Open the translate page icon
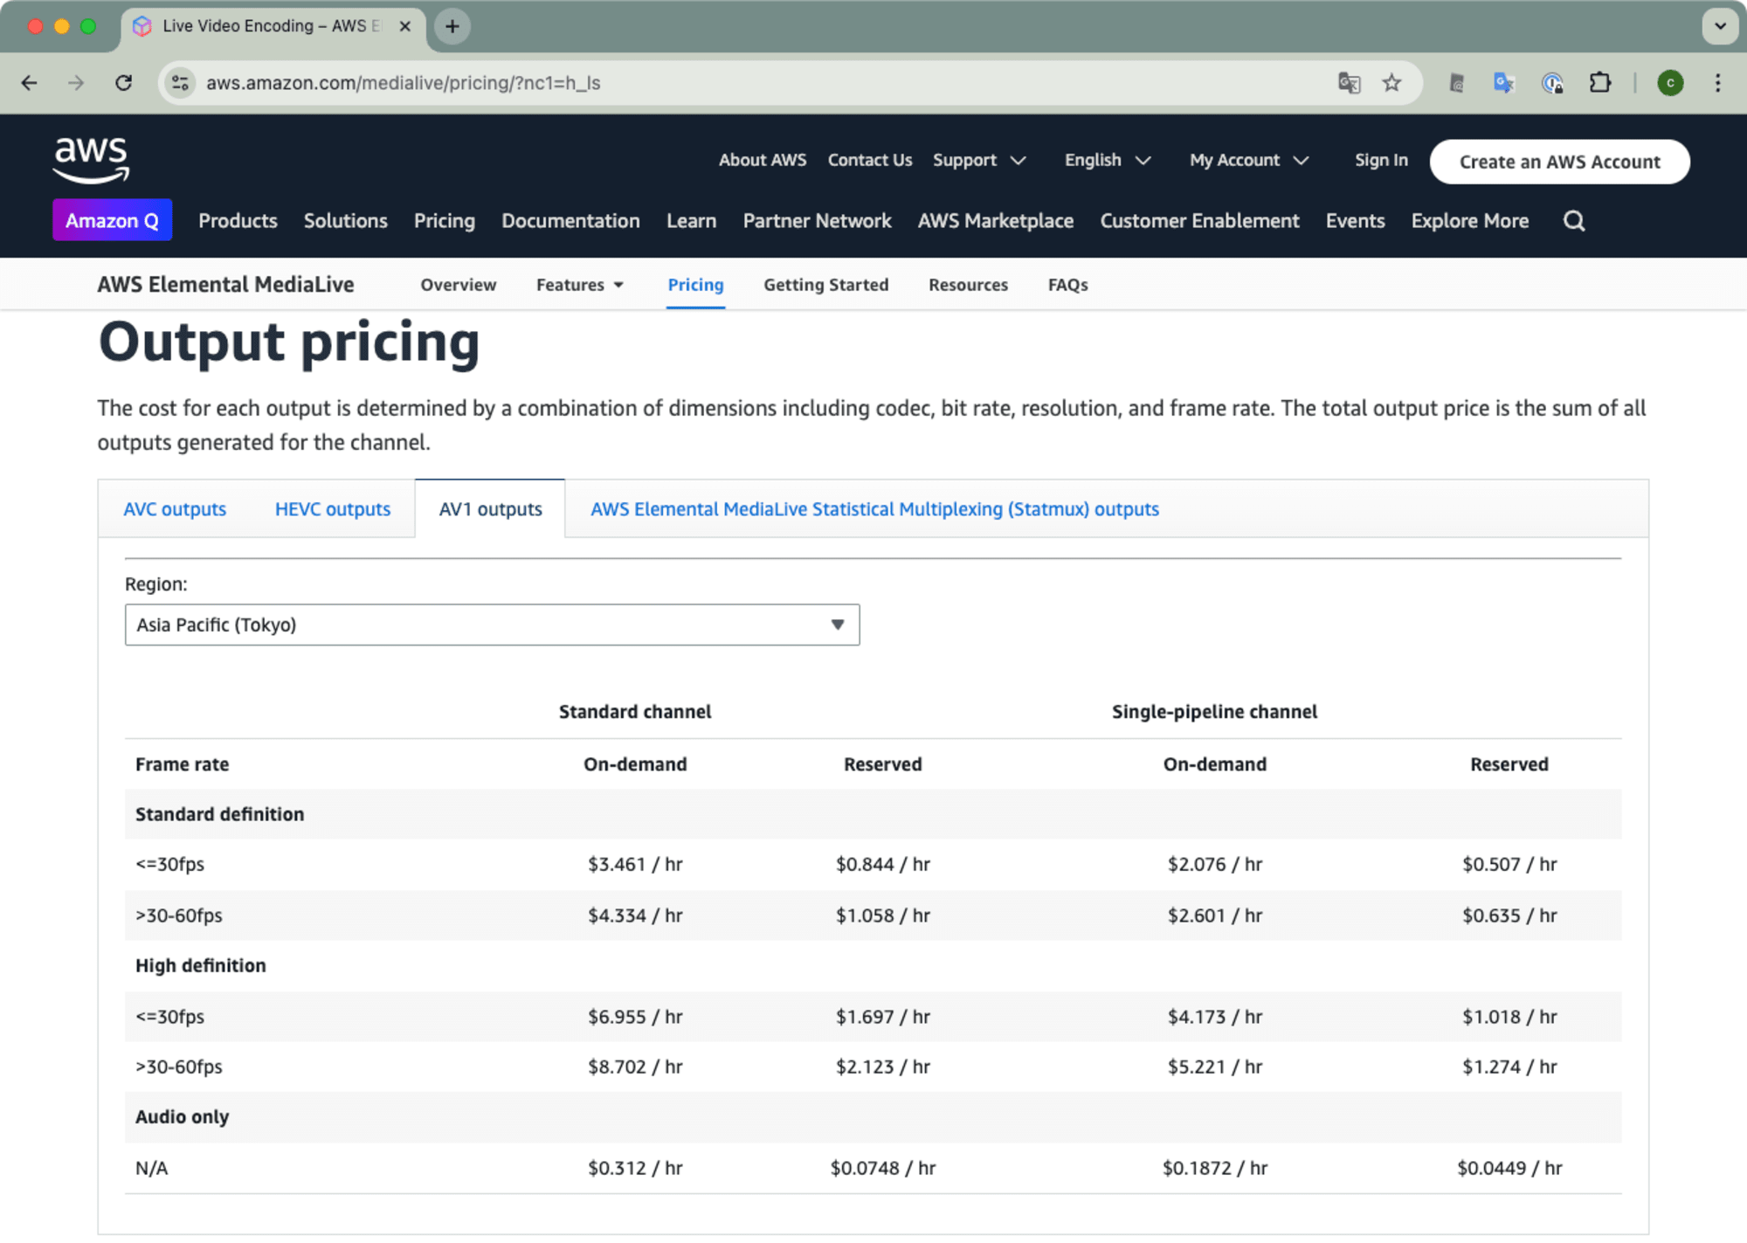1747x1243 pixels. (1349, 83)
